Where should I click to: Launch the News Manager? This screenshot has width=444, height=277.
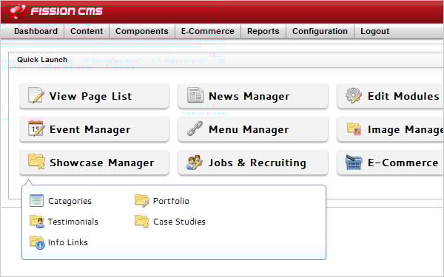click(253, 96)
